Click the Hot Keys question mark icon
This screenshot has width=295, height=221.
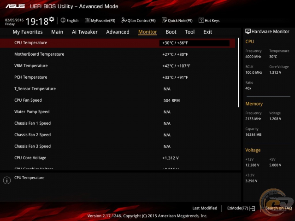pos(201,20)
